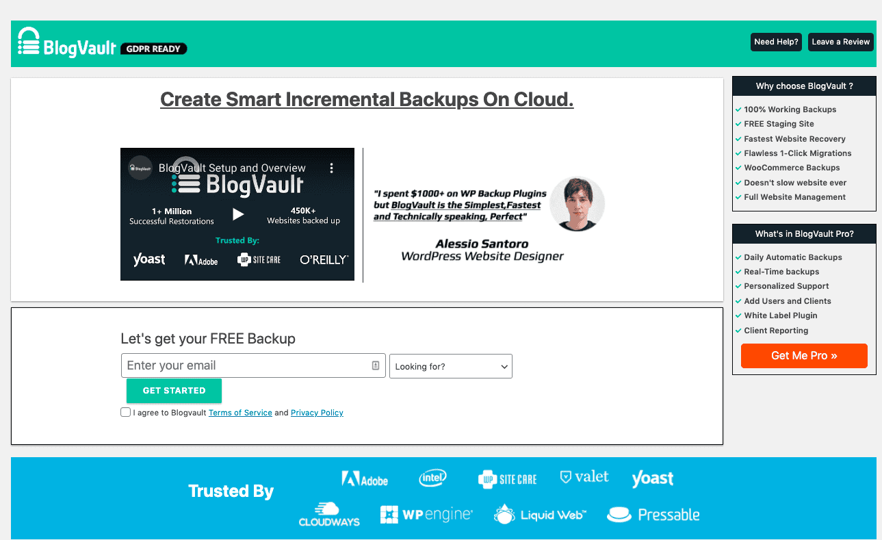Viewport: 882px width, 540px height.
Task: Play the BlogVault Setup and Overview video
Action: (237, 214)
